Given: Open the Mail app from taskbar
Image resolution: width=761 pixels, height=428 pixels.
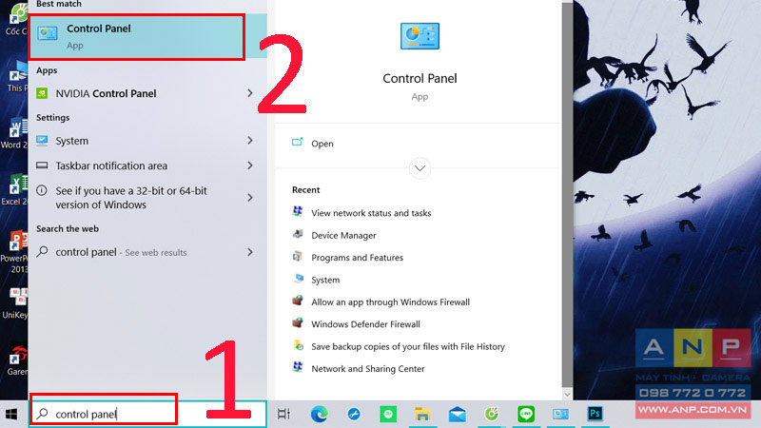Looking at the screenshot, I should pos(458,415).
